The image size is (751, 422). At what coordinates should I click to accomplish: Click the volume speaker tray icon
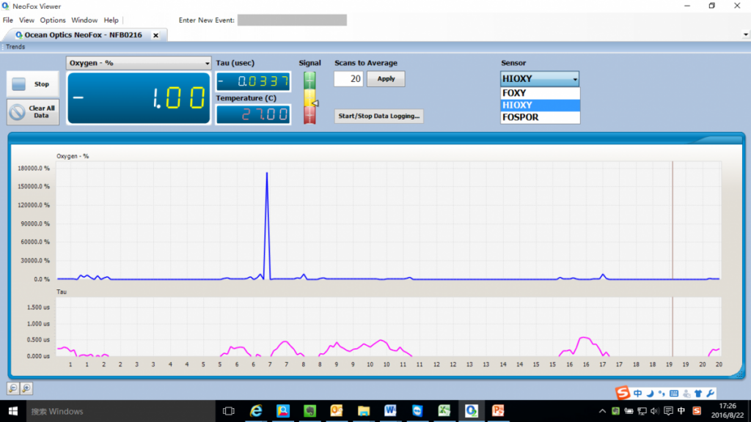pyautogui.click(x=654, y=411)
